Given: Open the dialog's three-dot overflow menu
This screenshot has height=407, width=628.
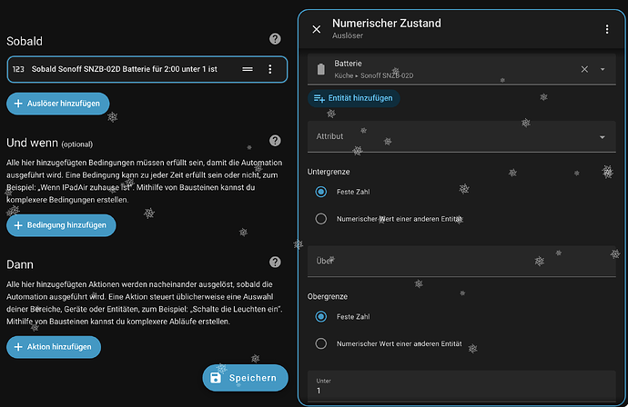Looking at the screenshot, I should [x=607, y=29].
